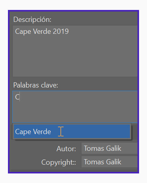This screenshot has height=183, width=147.
Task: Click inside the Palabras clave keywords field
Action: (75, 107)
